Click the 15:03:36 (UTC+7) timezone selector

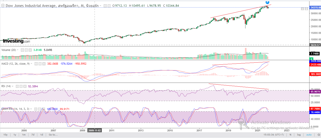[x=273, y=135]
